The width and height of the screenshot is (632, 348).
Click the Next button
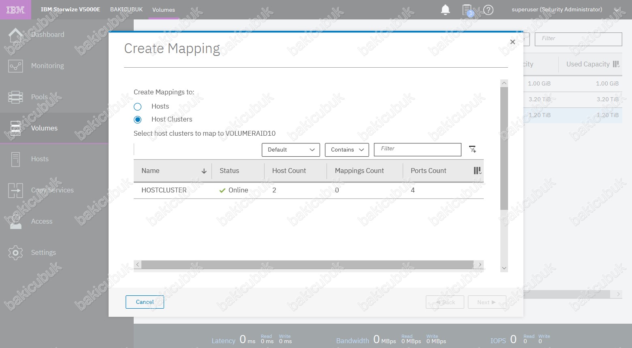(487, 302)
